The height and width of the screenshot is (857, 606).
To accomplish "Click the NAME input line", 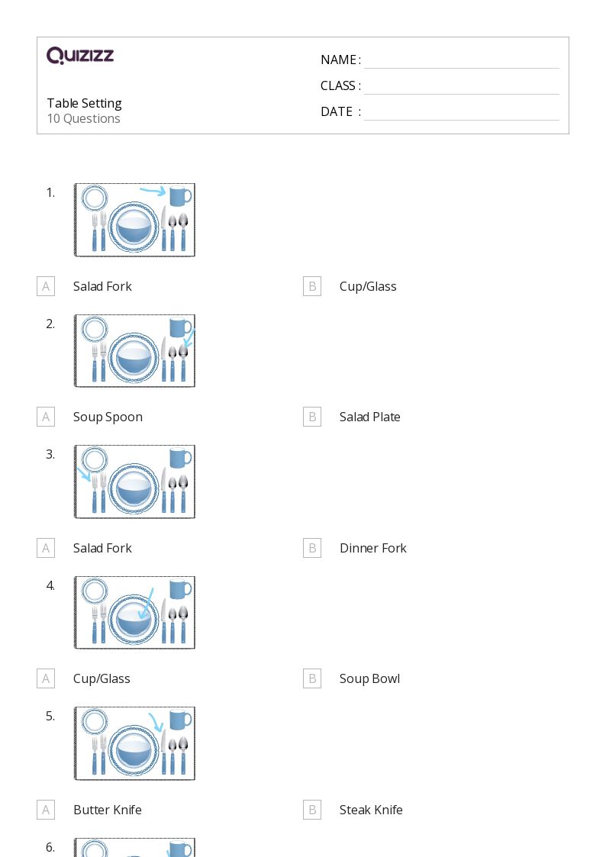I will [x=462, y=61].
